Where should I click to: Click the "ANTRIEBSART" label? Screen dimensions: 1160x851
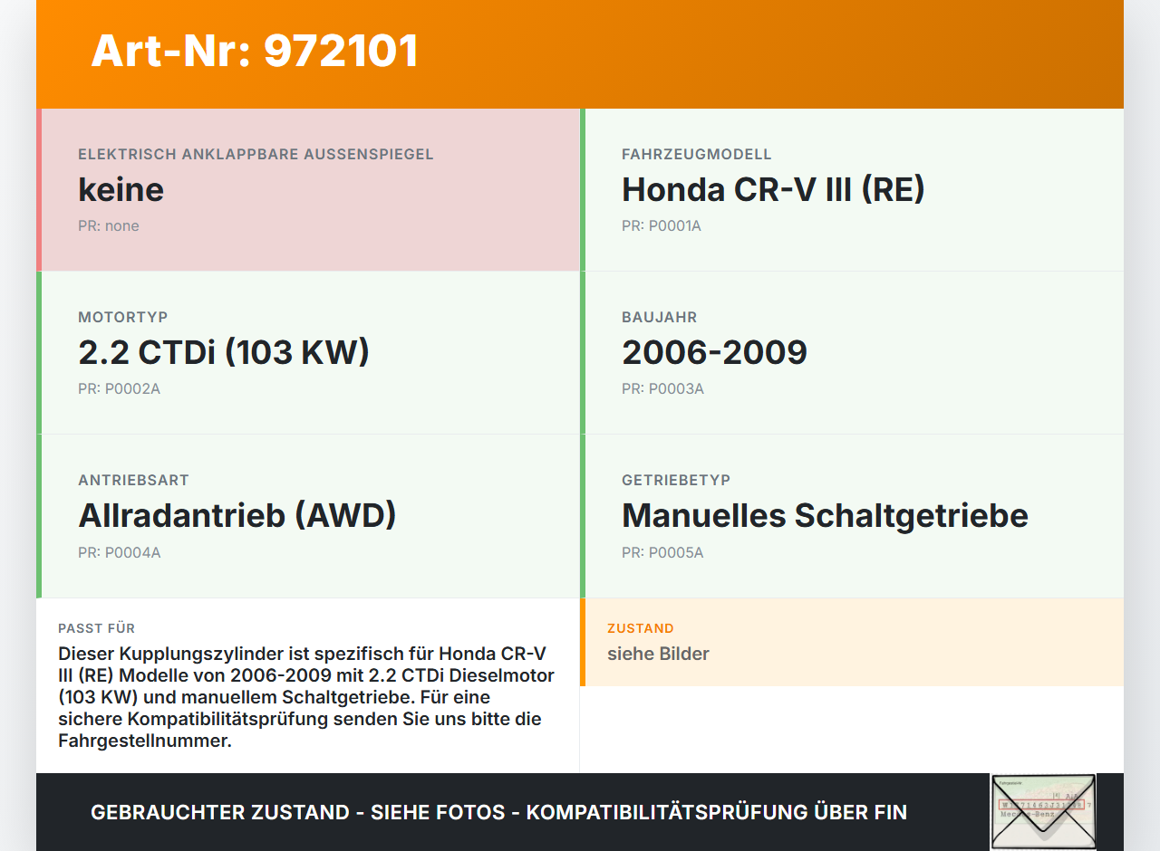(134, 481)
